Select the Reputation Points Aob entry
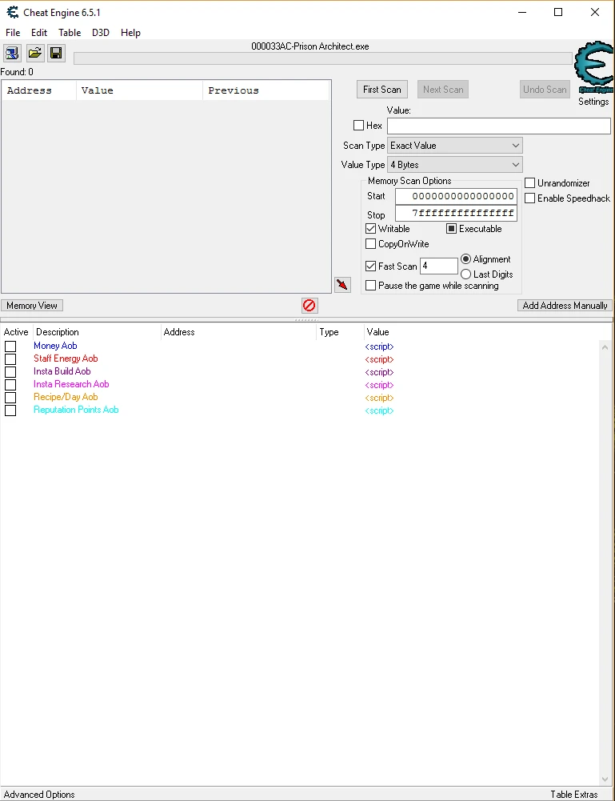 tap(75, 410)
